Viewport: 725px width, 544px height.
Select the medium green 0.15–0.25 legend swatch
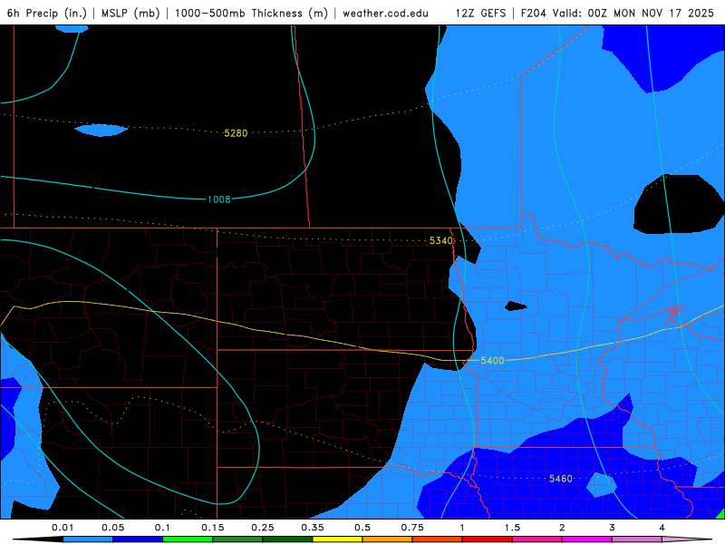point(237,539)
